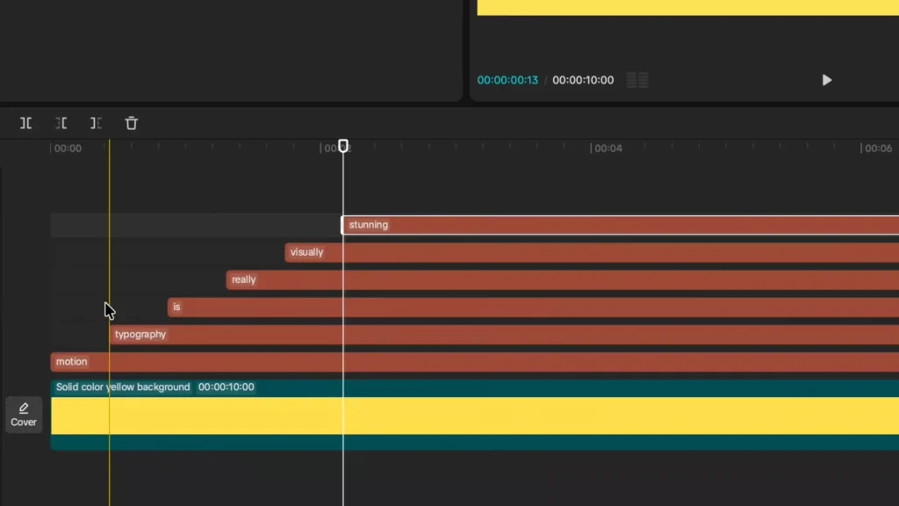The height and width of the screenshot is (506, 899).
Task: Select the trim-right-of-playhead icon
Action: tap(96, 123)
